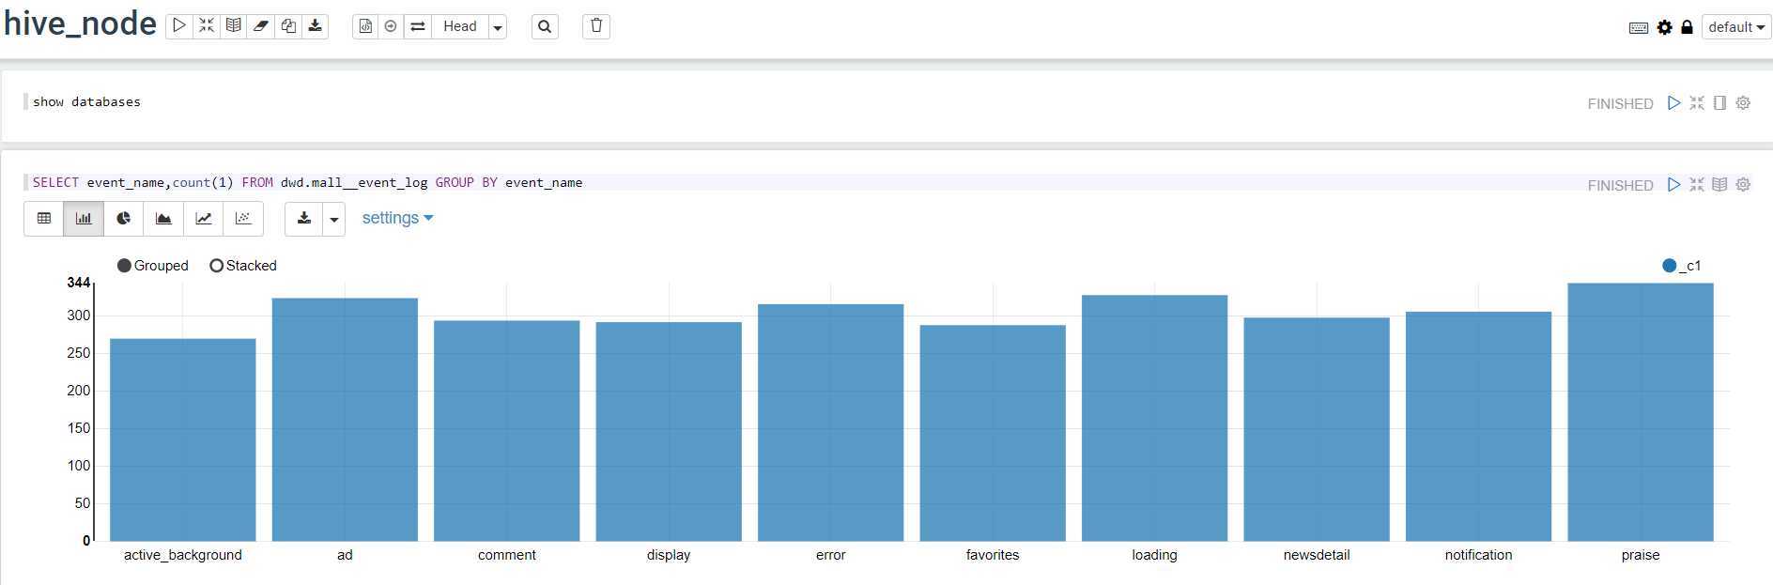The image size is (1773, 585).
Task: Click the praise bar in chart
Action: (x=1641, y=412)
